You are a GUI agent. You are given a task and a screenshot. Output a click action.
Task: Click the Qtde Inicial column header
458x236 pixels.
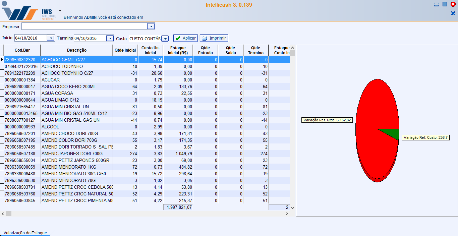click(125, 50)
